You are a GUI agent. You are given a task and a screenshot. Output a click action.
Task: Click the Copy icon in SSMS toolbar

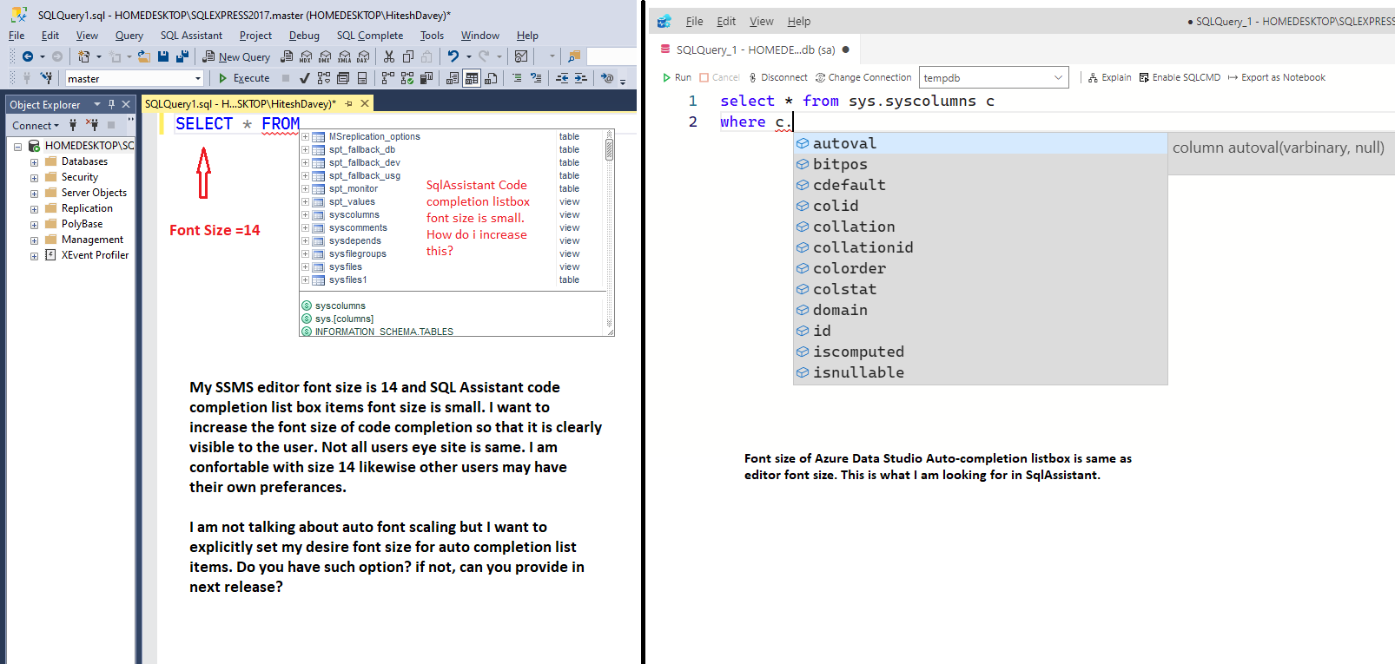pos(408,56)
